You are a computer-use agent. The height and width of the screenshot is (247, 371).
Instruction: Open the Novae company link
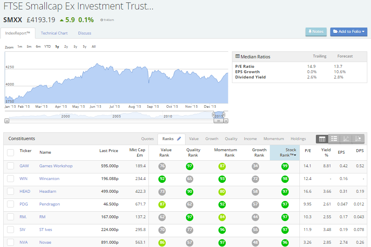click(45, 242)
